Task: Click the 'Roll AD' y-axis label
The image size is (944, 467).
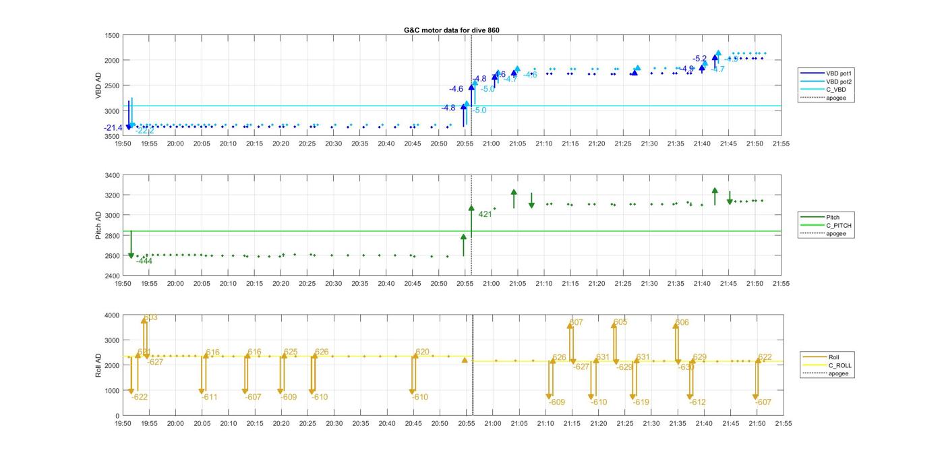Action: (x=98, y=365)
